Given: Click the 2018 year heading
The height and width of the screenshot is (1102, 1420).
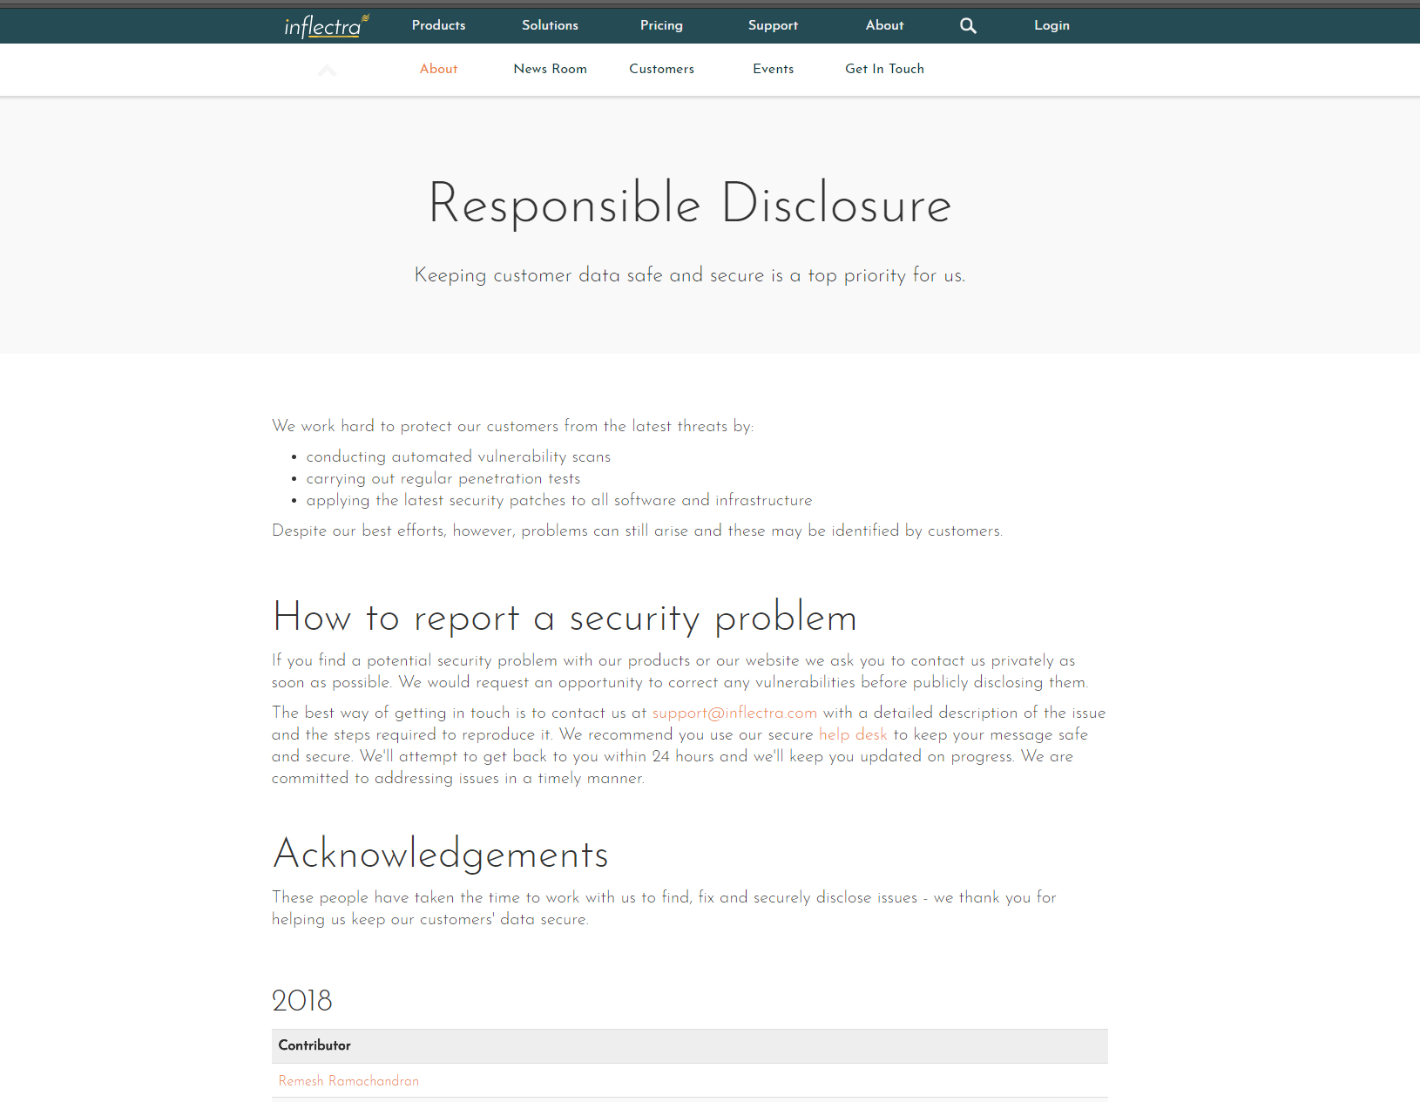Looking at the screenshot, I should pos(301,1001).
